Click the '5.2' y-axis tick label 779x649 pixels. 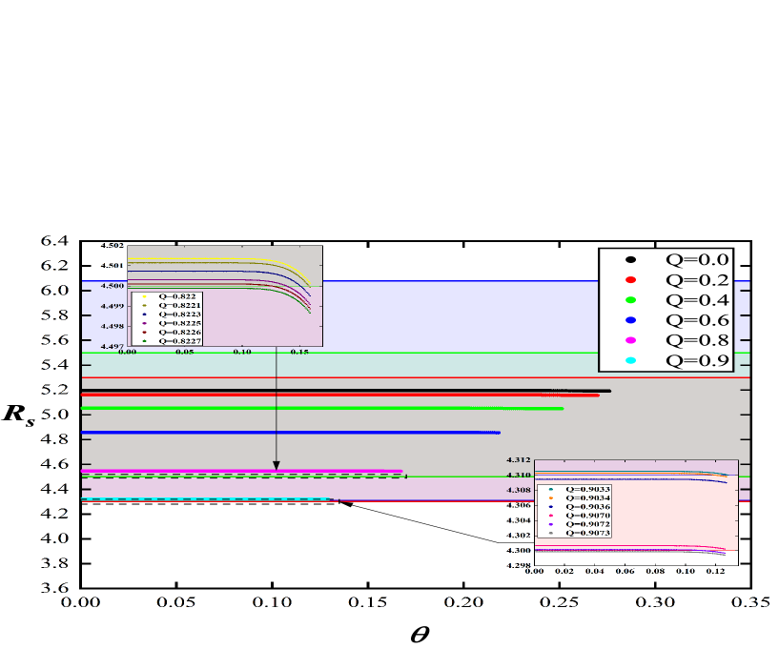point(54,390)
